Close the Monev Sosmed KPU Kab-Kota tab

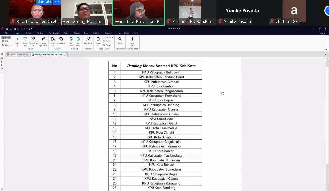pos(65,55)
